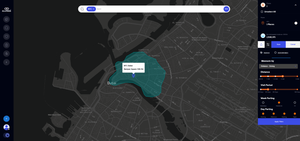Click the 2 KM distance slider handle

(283, 76)
